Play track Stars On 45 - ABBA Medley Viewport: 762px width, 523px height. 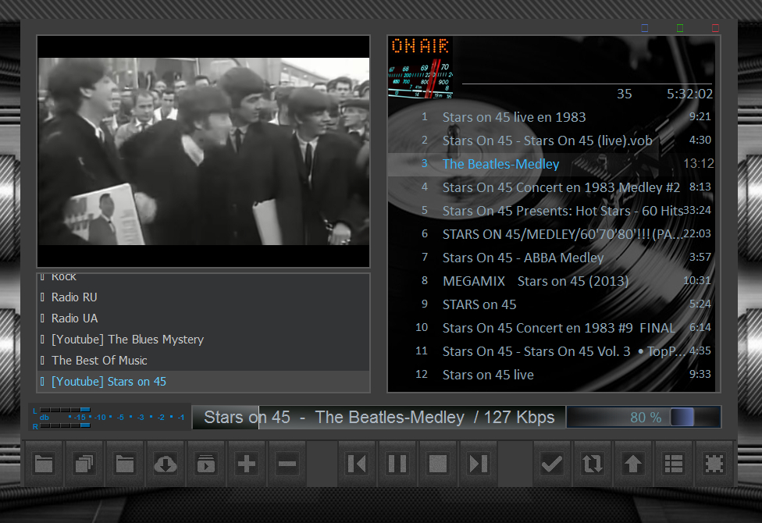tap(522, 258)
